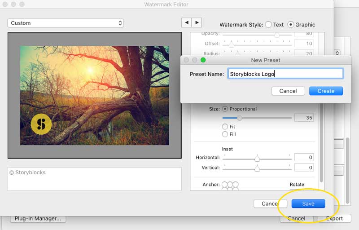Click the green zoom button of New Preset
The height and width of the screenshot is (230, 359).
(x=203, y=60)
